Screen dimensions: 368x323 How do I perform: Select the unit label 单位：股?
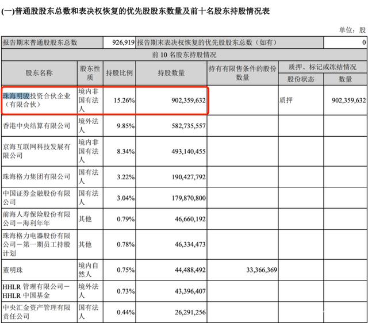click(352, 30)
